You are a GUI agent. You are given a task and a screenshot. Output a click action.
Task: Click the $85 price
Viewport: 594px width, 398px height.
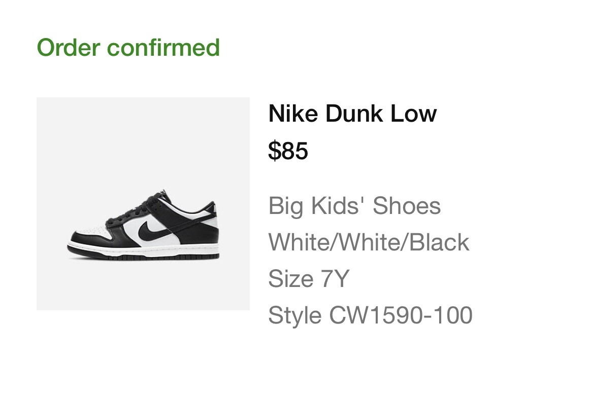pos(288,151)
